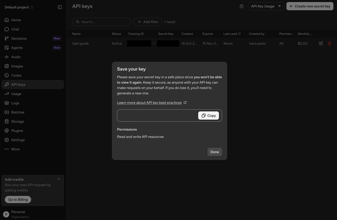Screen dimensions: 337x220
Task: Open the Home icon in sidebar
Action: click(7, 20)
